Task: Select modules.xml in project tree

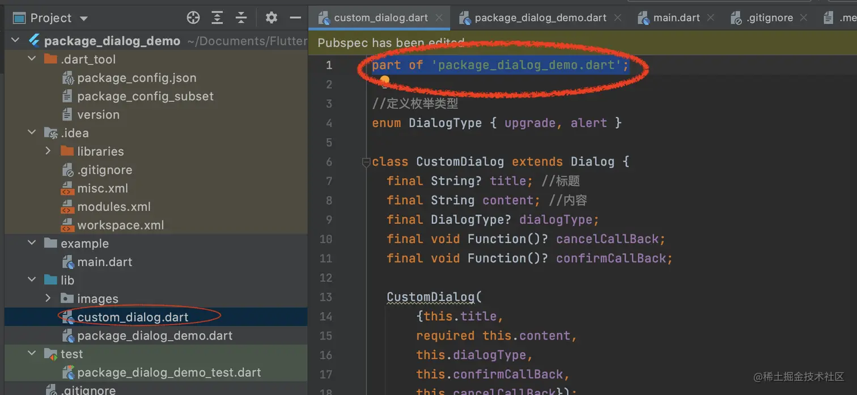Action: 114,207
